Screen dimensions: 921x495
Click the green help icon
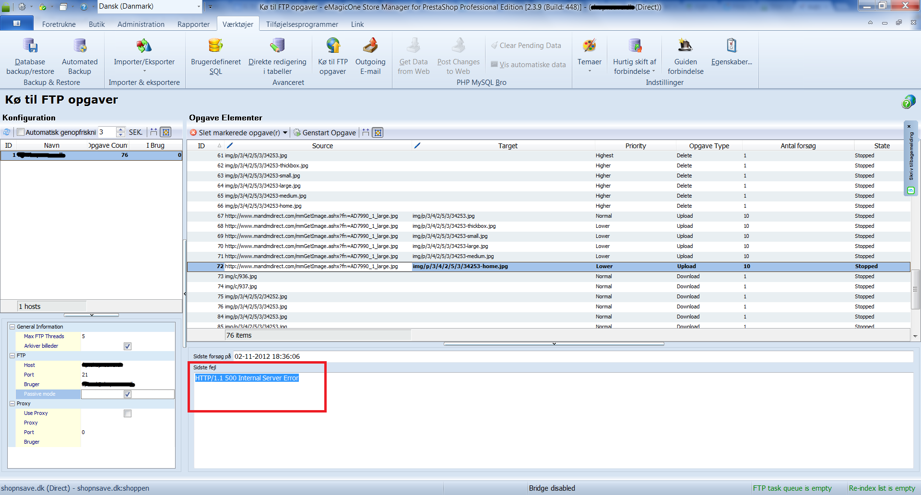tap(908, 102)
